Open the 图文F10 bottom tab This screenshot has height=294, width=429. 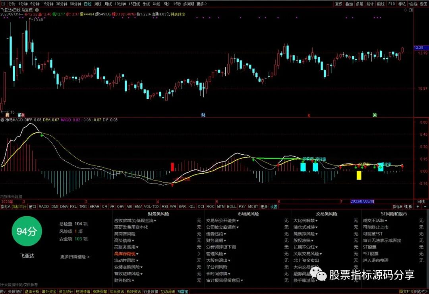click(x=406, y=292)
